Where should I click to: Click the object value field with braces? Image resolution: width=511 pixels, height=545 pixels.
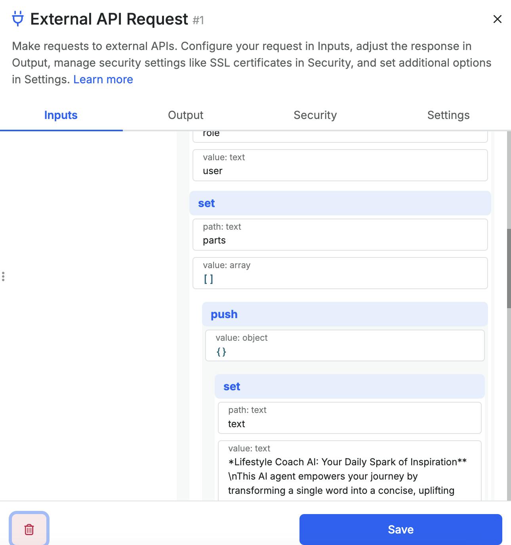345,346
